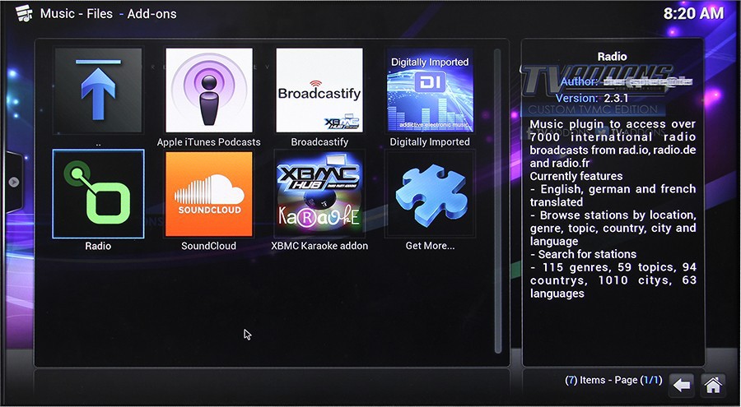
Task: Click the "Broadcastify" caption text
Action: coord(319,142)
